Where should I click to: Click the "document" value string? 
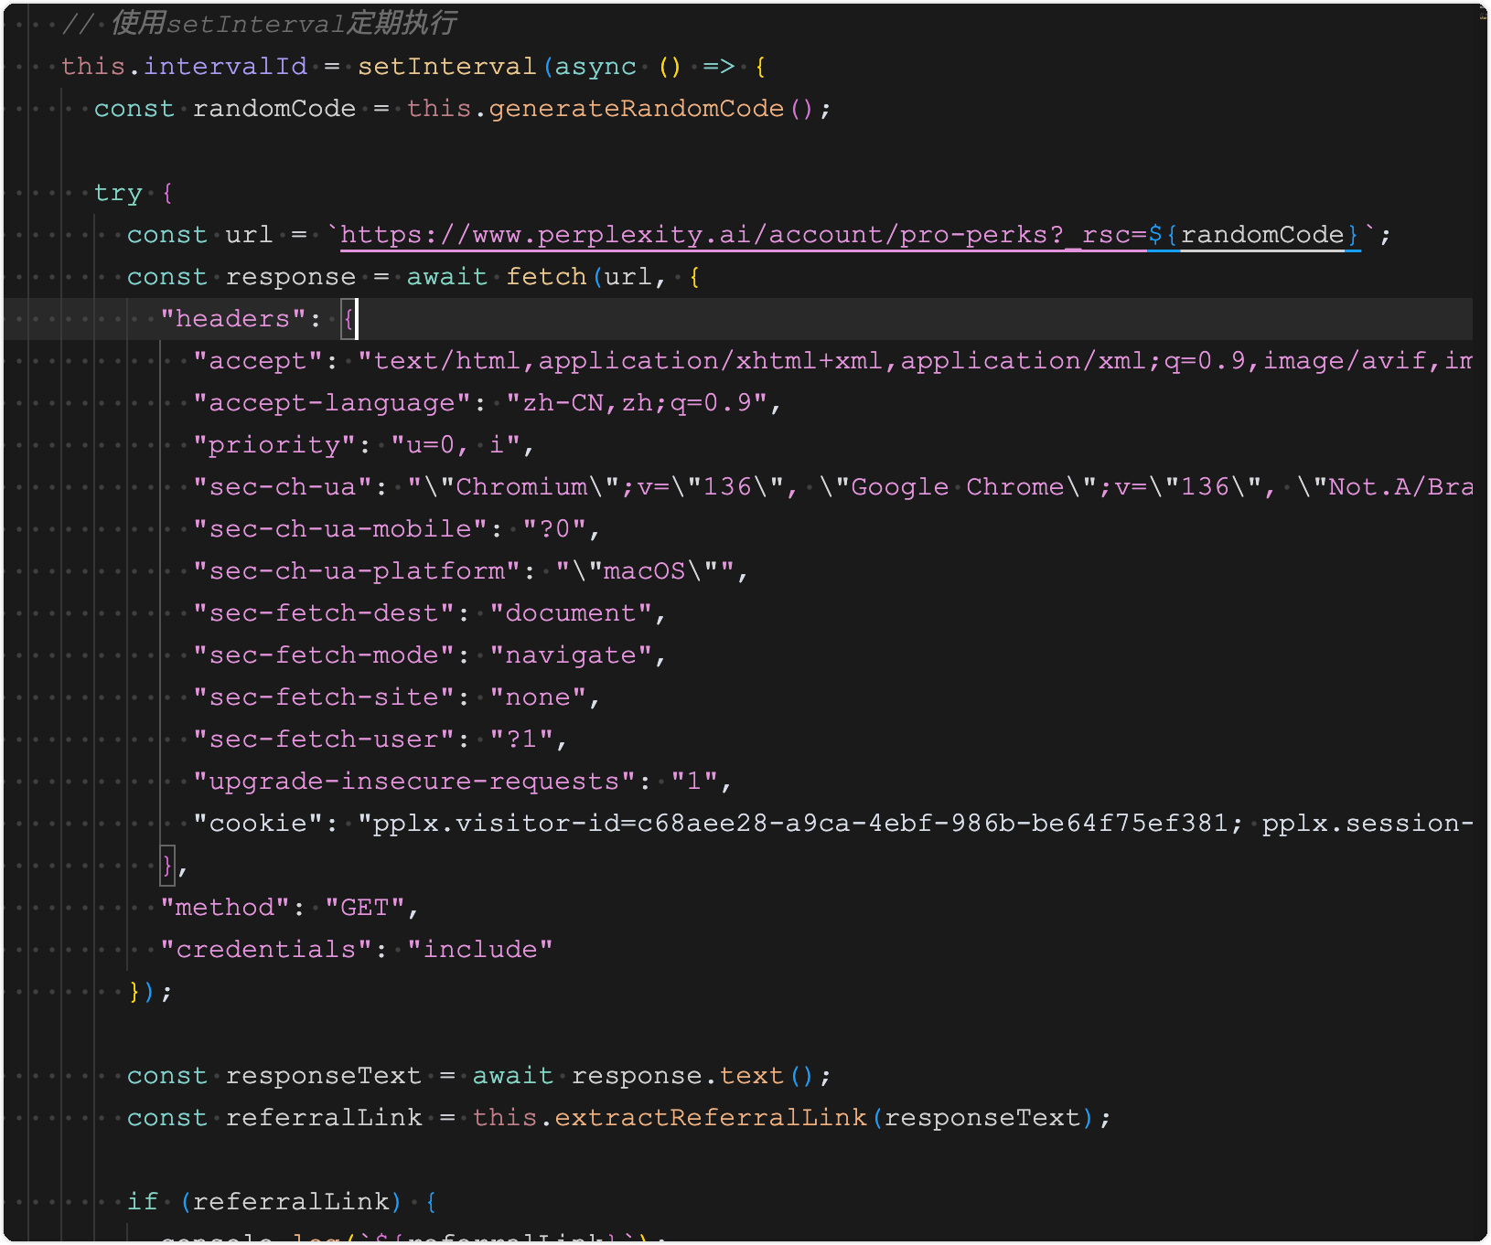point(571,613)
